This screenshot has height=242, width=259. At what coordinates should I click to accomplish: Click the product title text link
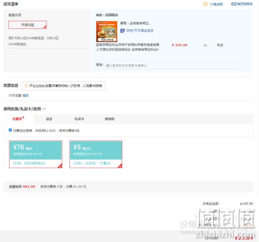tap(127, 47)
